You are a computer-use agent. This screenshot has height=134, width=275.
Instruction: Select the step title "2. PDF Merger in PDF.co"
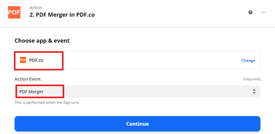point(62,15)
